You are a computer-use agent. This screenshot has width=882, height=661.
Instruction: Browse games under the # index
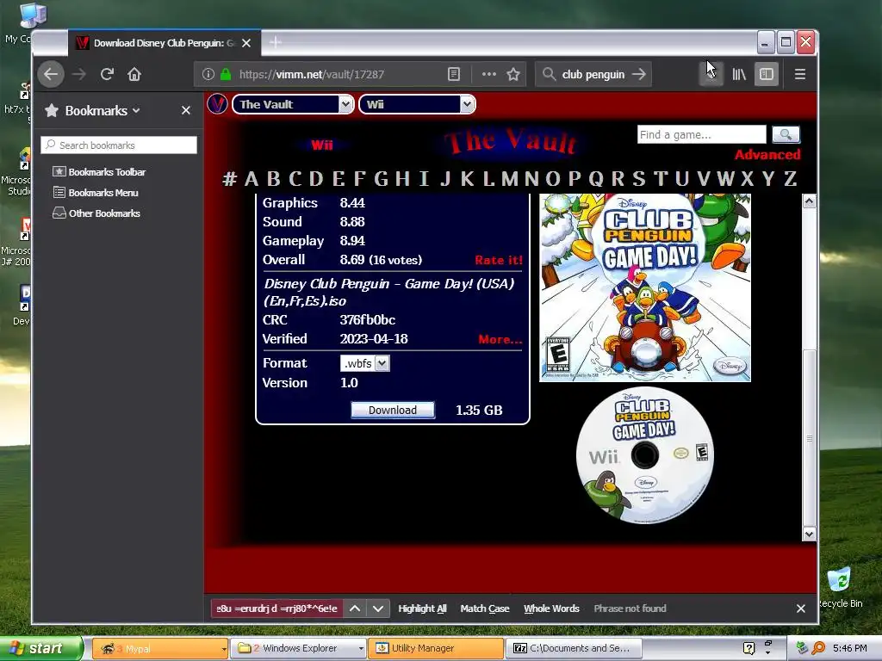click(x=229, y=179)
